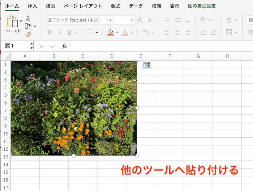
Task: Click the formula bar input area
Action: (162, 46)
